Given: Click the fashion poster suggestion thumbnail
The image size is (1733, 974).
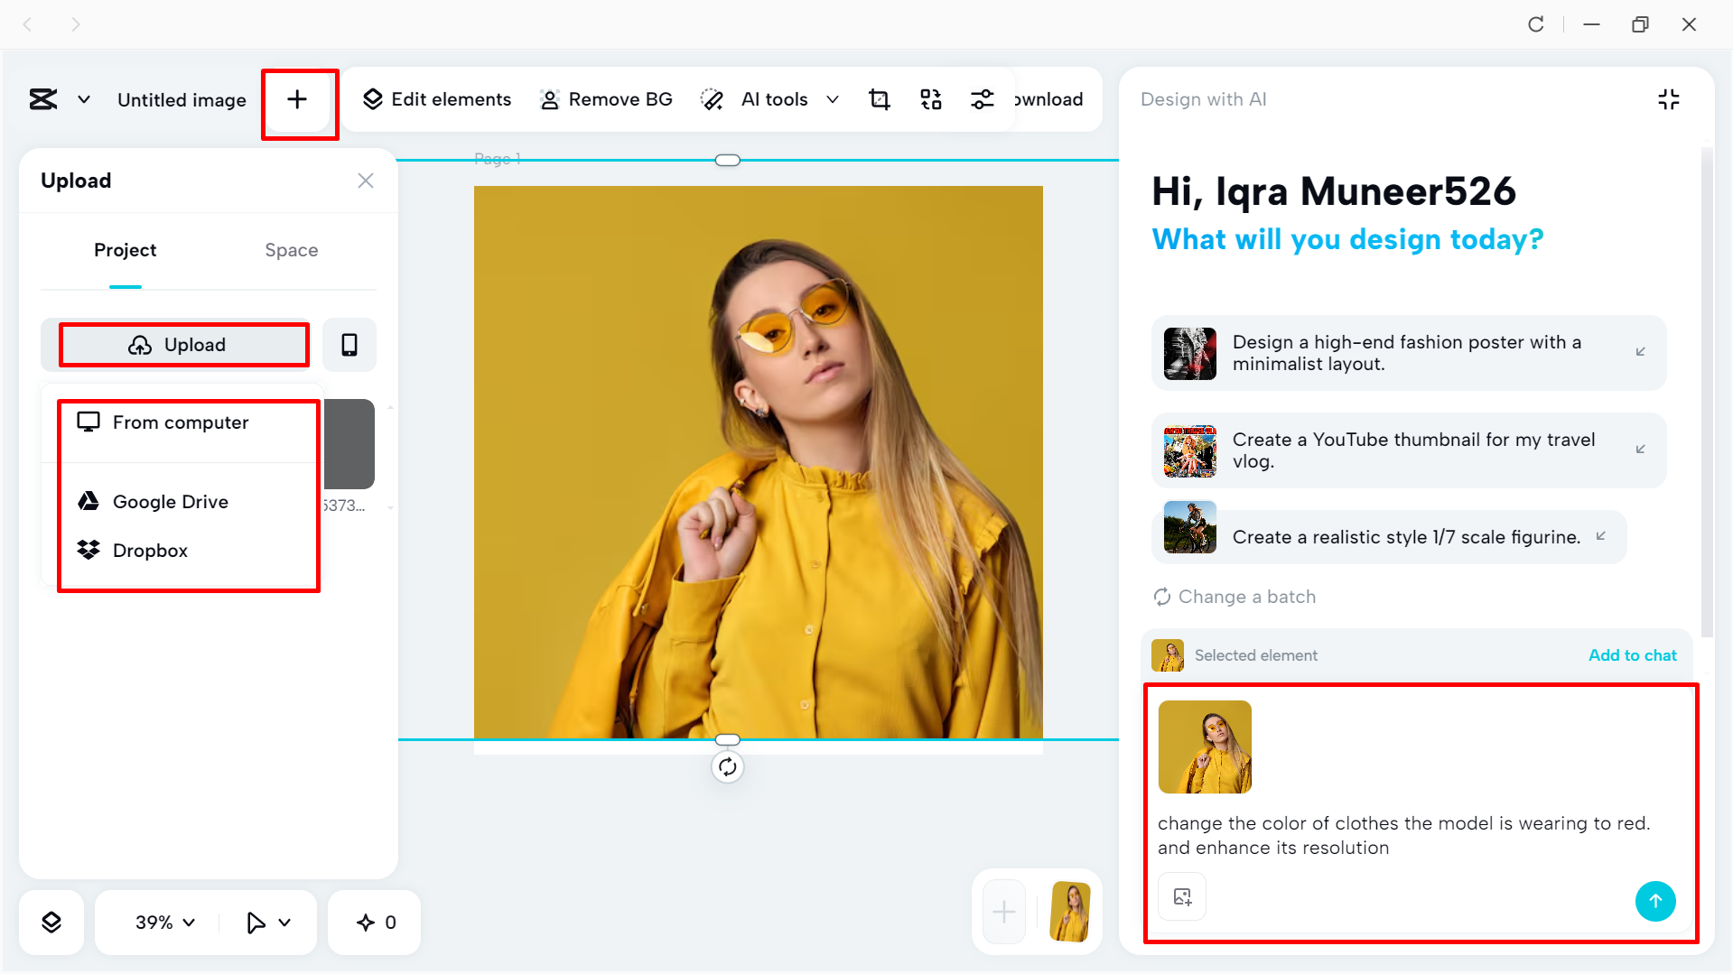Looking at the screenshot, I should point(1189,353).
